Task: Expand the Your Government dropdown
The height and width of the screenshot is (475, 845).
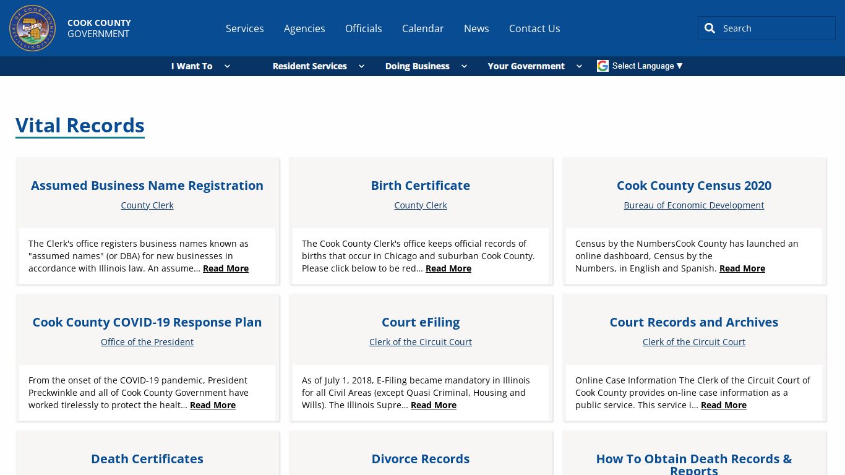Action: pyautogui.click(x=526, y=66)
